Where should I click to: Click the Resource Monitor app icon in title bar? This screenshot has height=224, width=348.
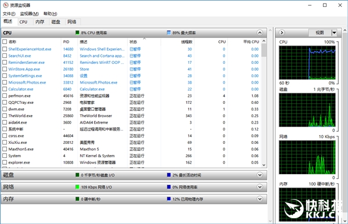[x=6, y=5]
